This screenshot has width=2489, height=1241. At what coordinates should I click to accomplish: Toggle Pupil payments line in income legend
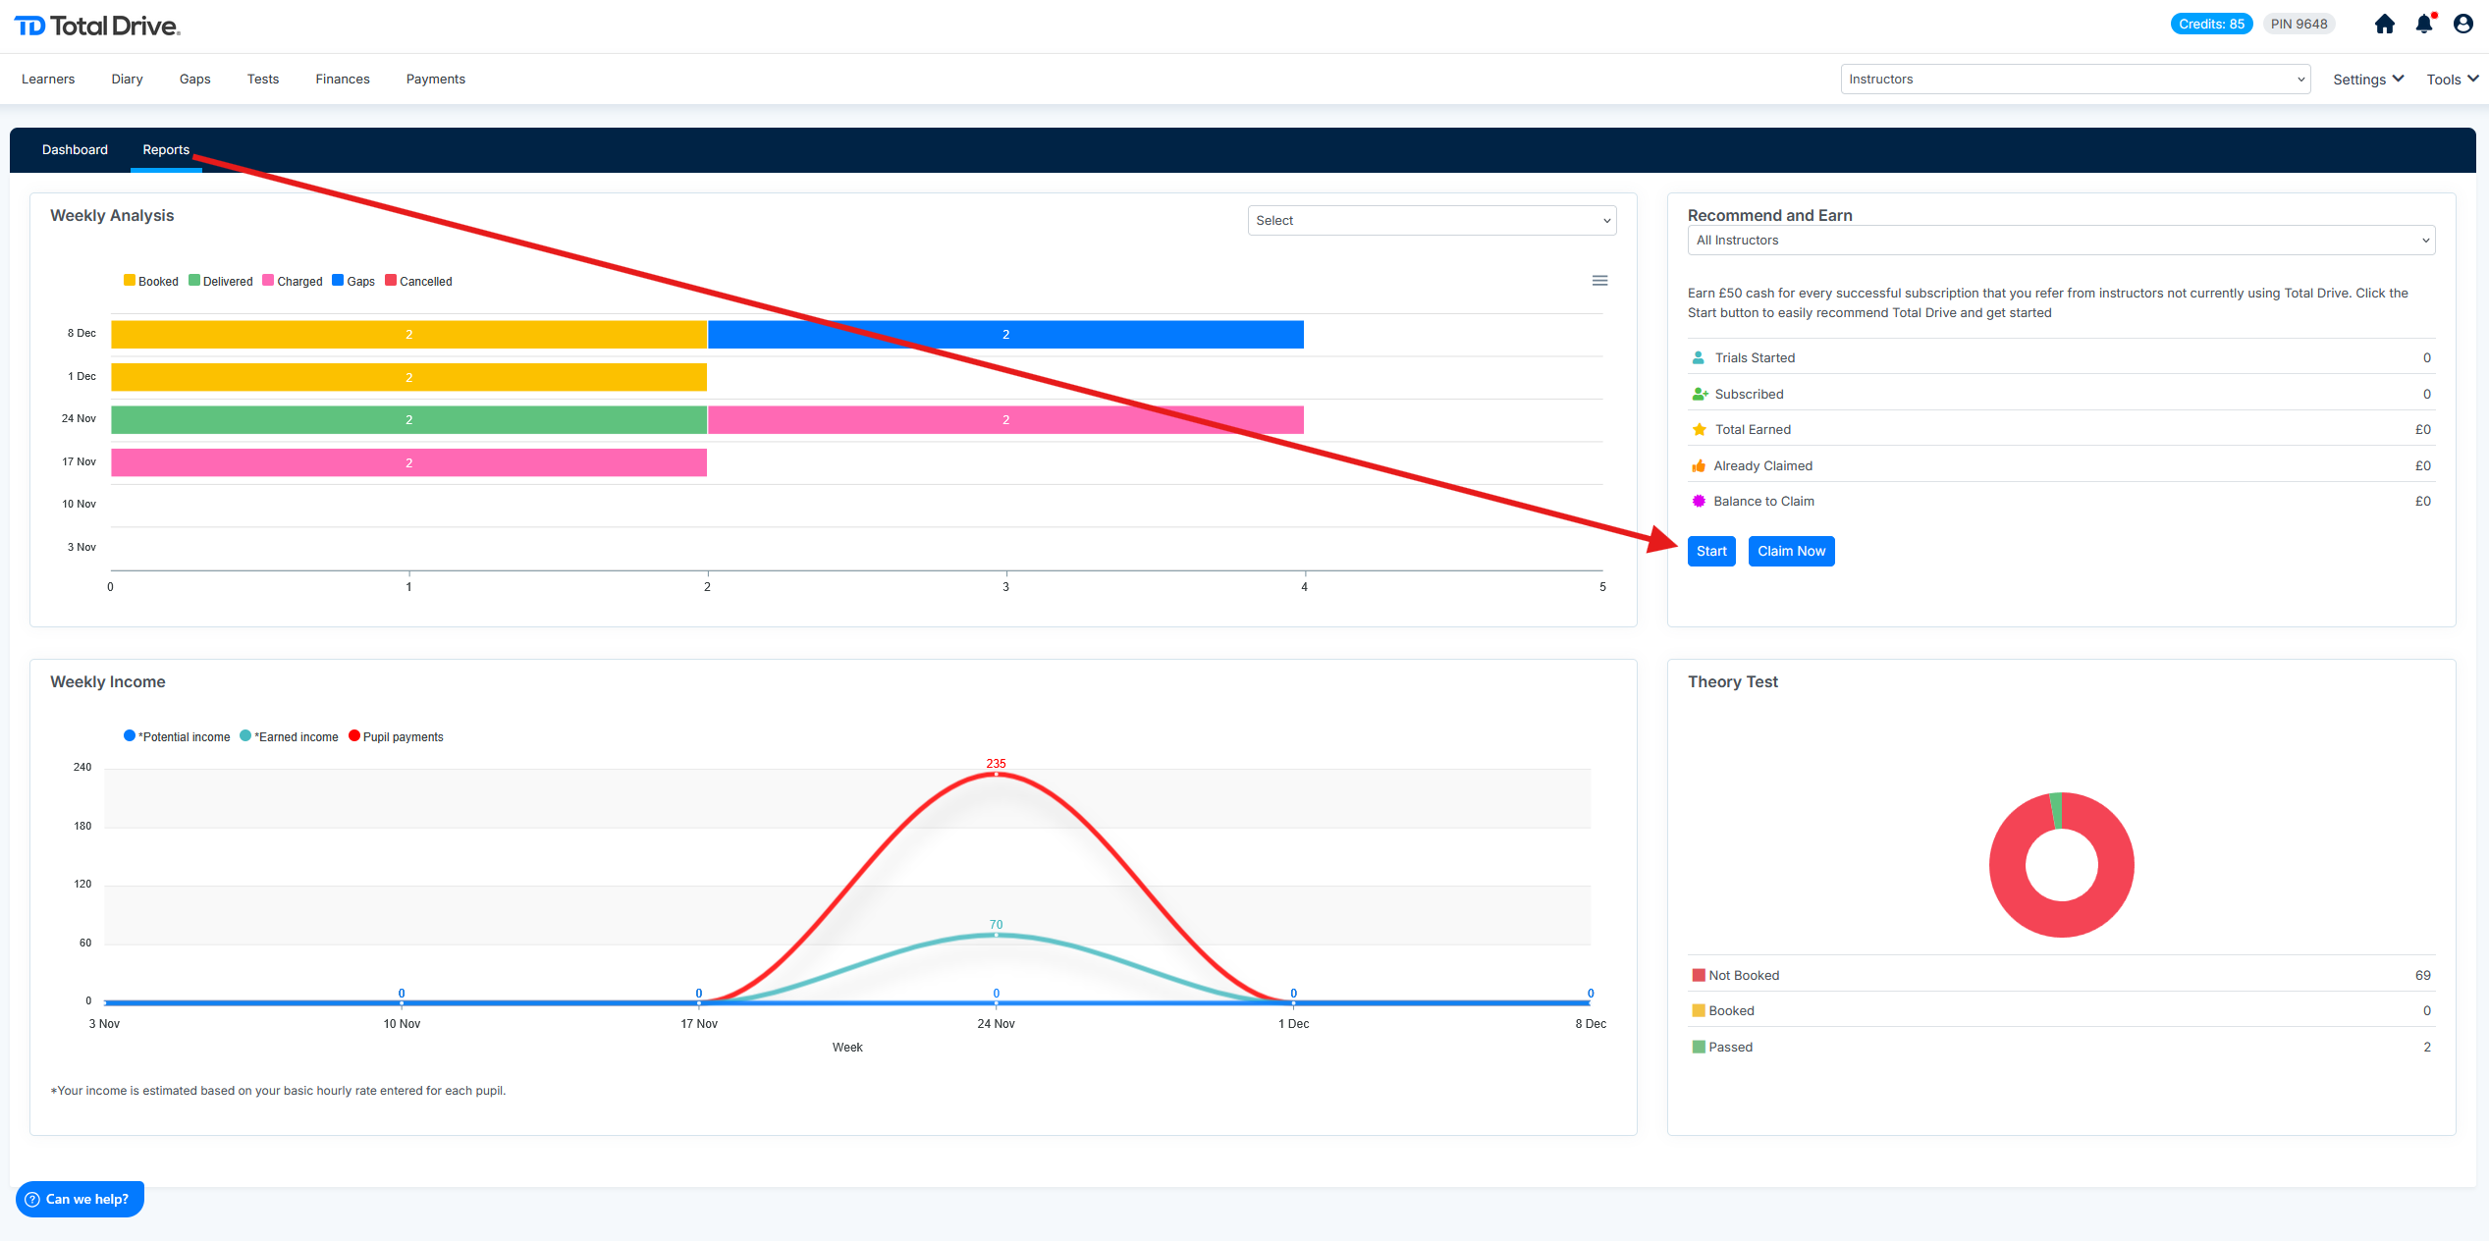pos(396,737)
